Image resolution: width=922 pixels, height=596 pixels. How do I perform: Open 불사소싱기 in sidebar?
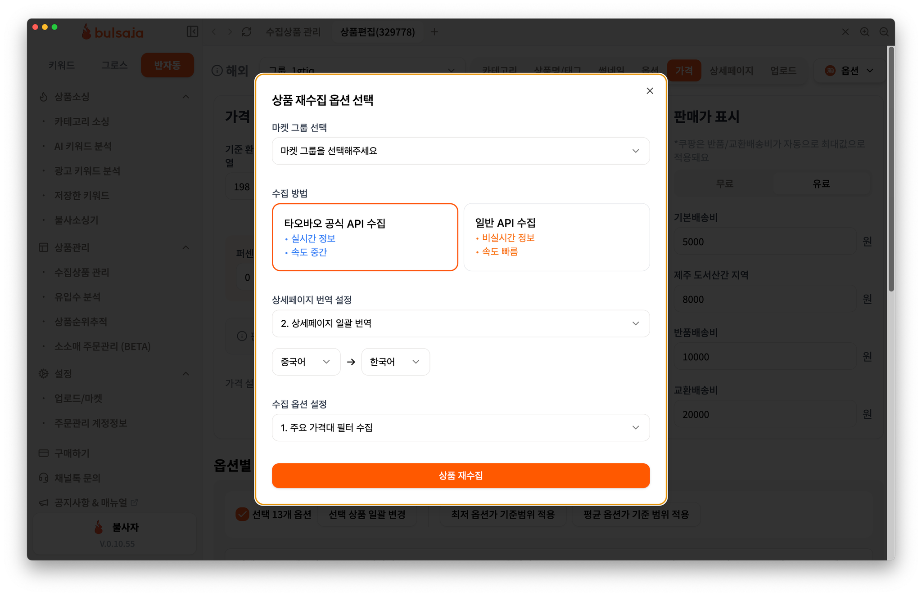(77, 220)
